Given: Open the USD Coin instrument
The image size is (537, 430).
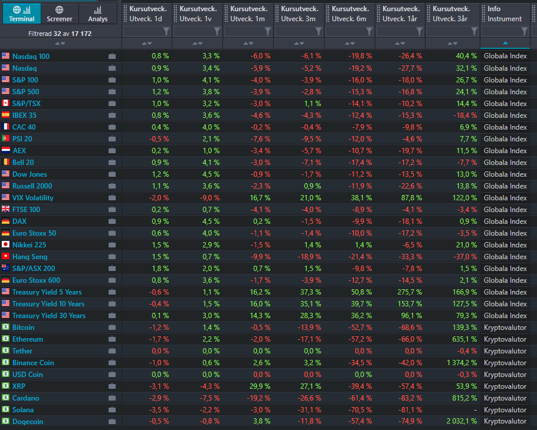Looking at the screenshot, I should (28, 375).
